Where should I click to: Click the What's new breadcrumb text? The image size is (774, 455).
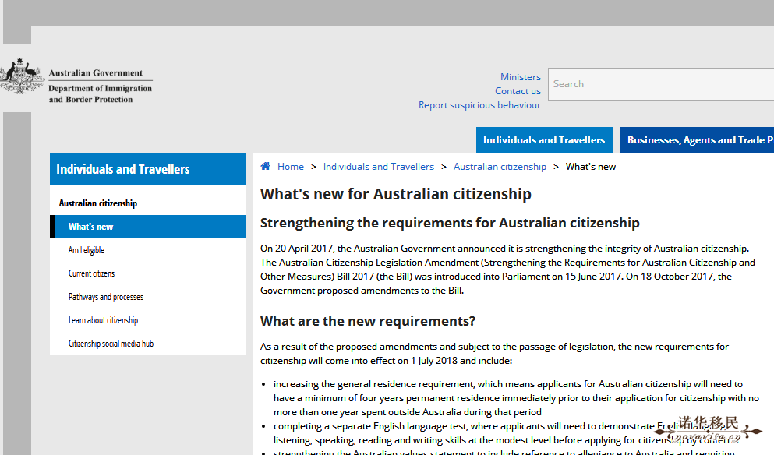(x=590, y=167)
